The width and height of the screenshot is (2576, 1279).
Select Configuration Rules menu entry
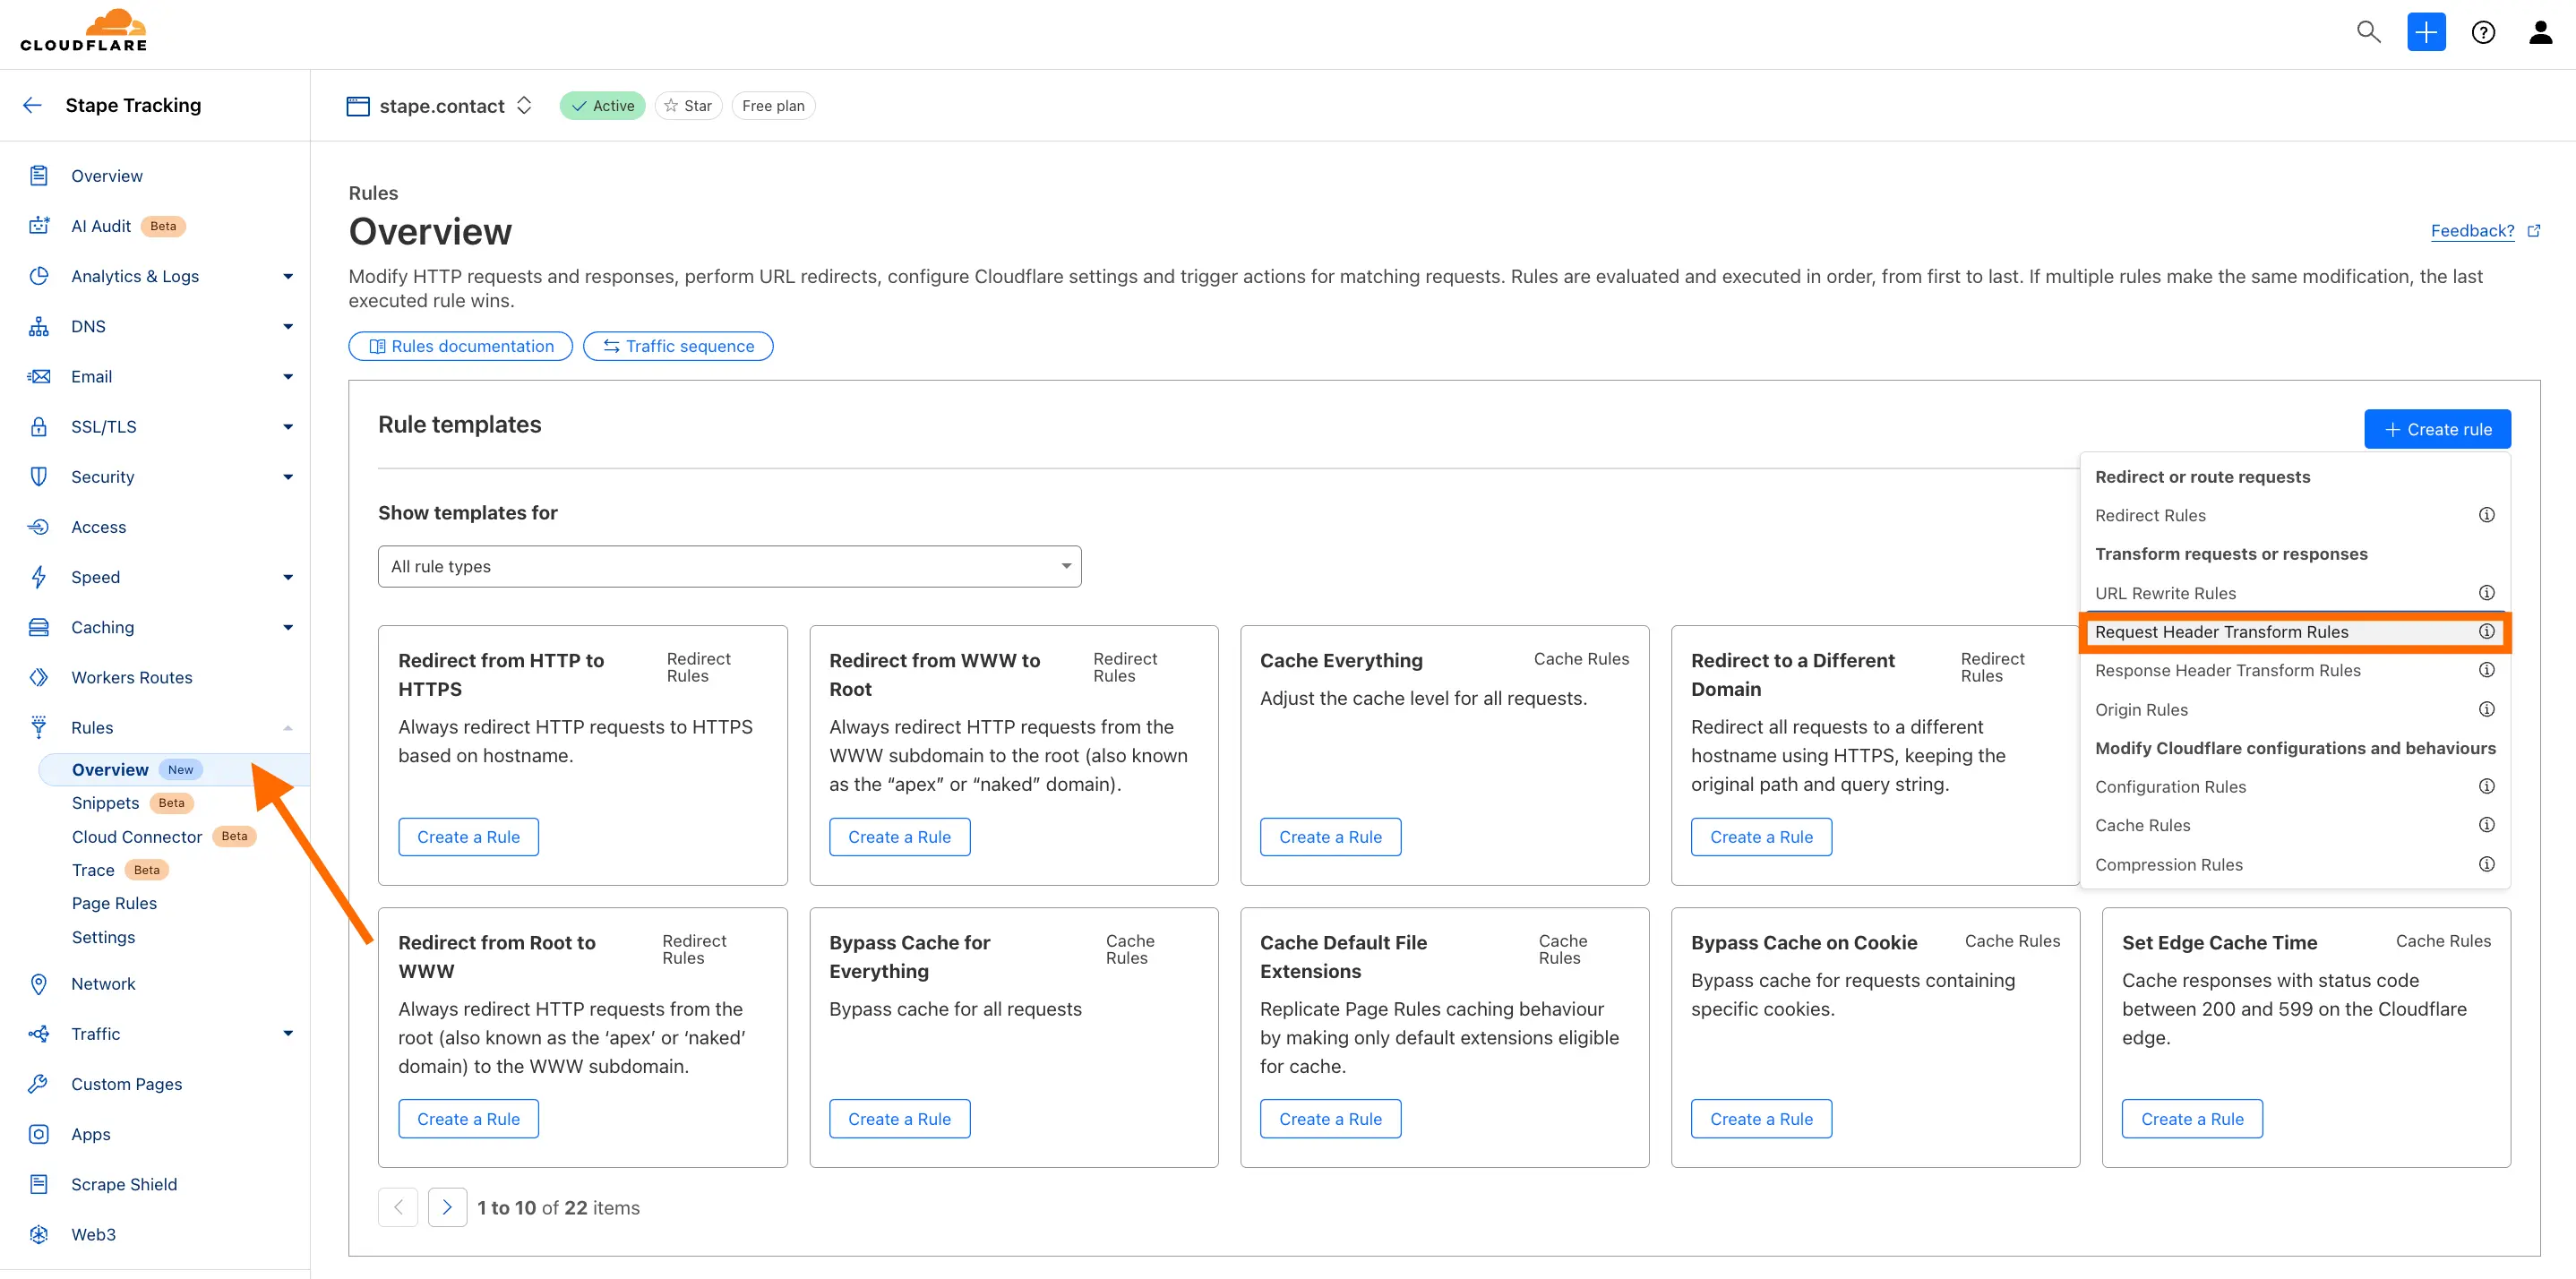point(2170,787)
